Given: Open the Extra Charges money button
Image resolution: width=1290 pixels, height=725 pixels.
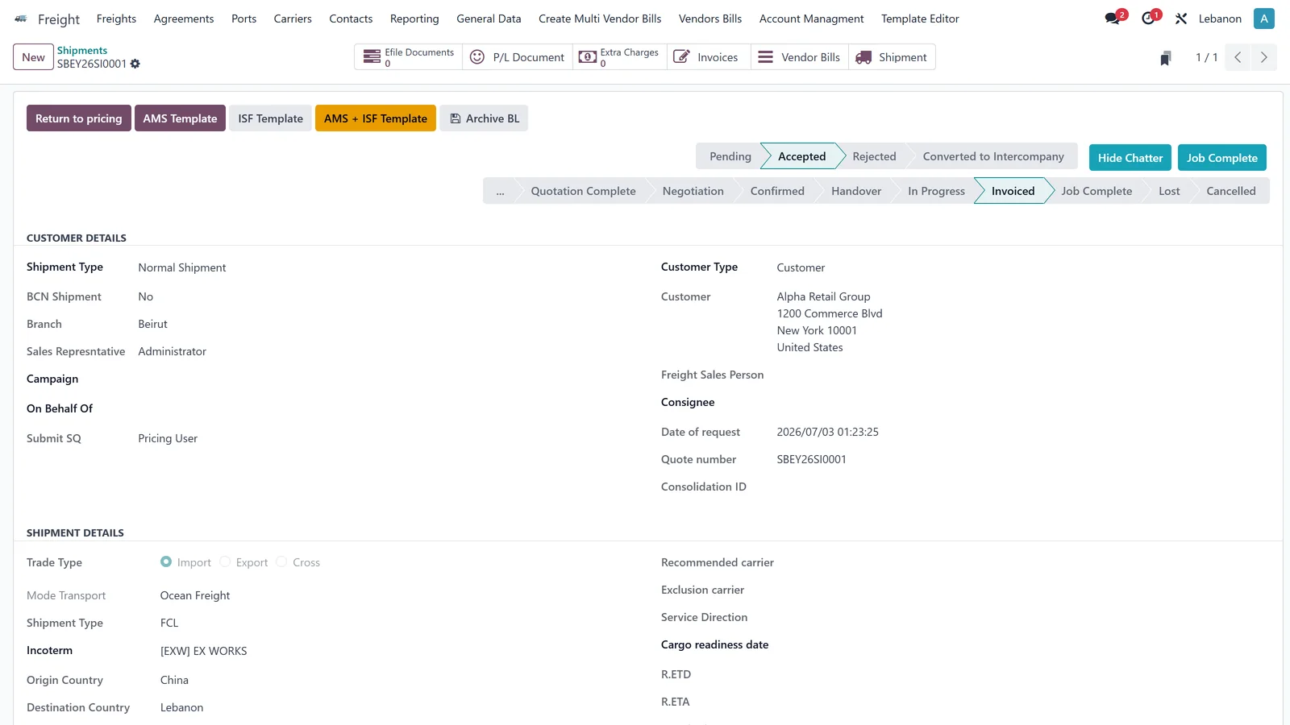Looking at the screenshot, I should (620, 57).
